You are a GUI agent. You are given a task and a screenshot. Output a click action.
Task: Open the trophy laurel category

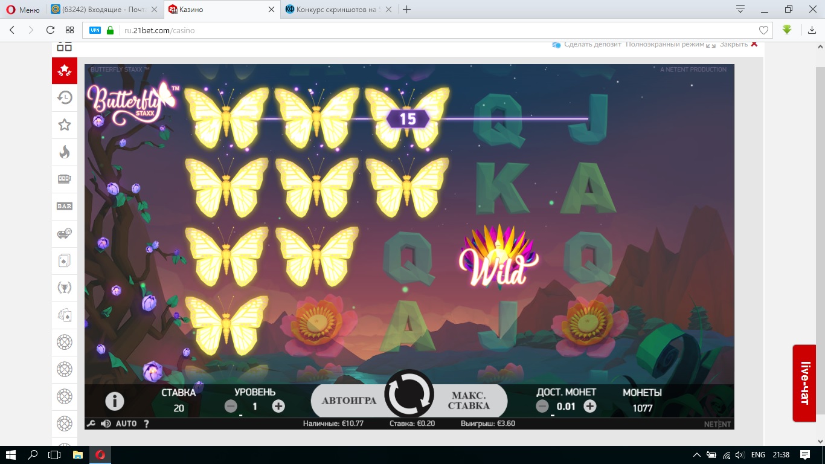(65, 288)
